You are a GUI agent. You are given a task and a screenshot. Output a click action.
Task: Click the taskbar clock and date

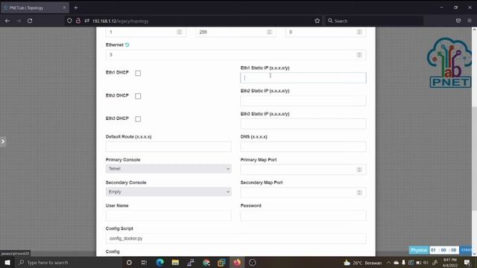(450, 263)
